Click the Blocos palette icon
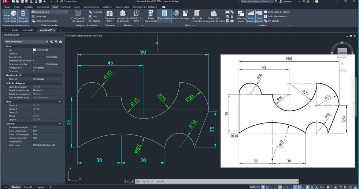The width and height of the screenshot is (359, 189). [x=175, y=17]
